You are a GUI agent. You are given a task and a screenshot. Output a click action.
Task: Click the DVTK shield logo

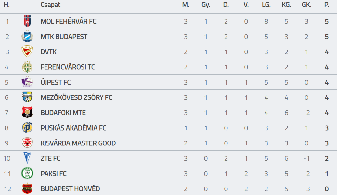click(27, 52)
